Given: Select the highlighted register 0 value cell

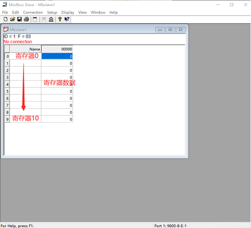Looking at the screenshot, I should click(x=57, y=56).
